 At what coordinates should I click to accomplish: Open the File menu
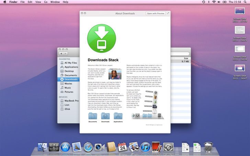[x=22, y=2]
